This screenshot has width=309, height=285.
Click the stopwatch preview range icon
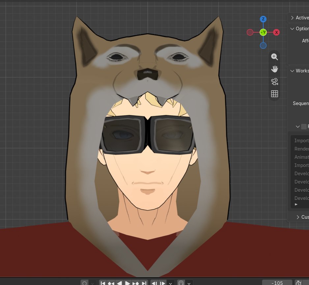click(298, 283)
